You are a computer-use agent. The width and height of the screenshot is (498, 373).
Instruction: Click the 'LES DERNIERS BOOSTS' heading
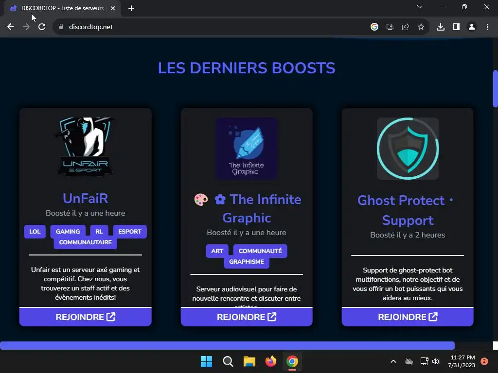coord(247,68)
